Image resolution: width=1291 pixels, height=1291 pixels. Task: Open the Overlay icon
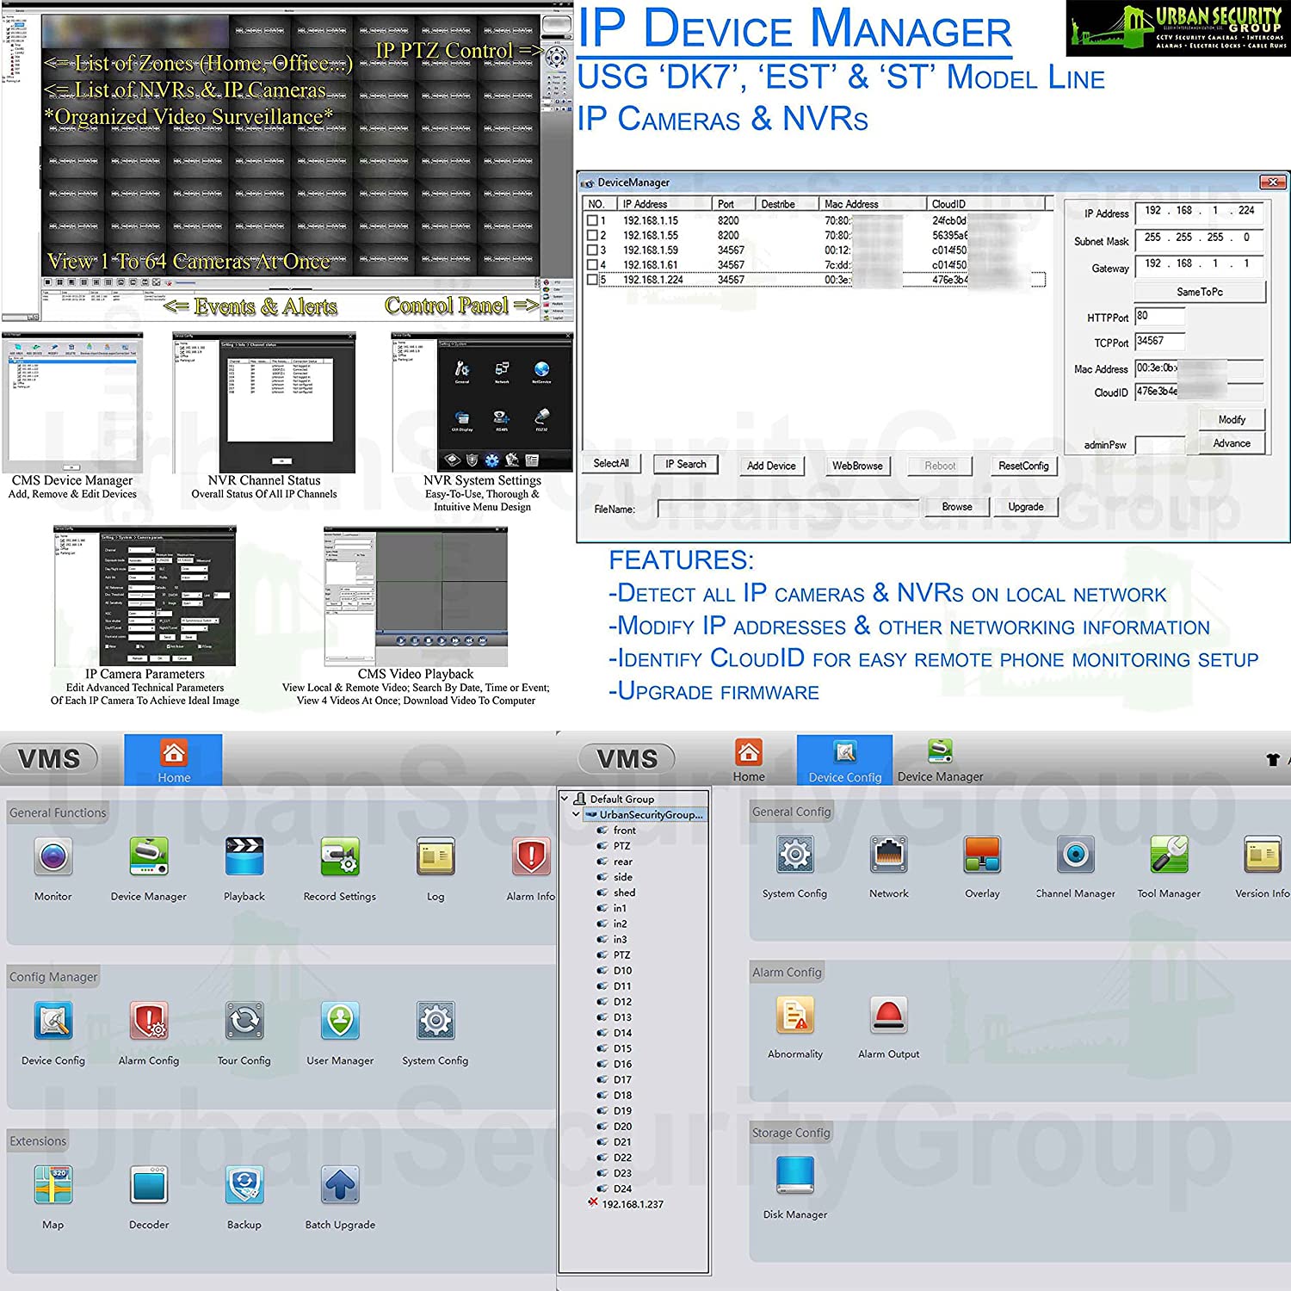(982, 855)
